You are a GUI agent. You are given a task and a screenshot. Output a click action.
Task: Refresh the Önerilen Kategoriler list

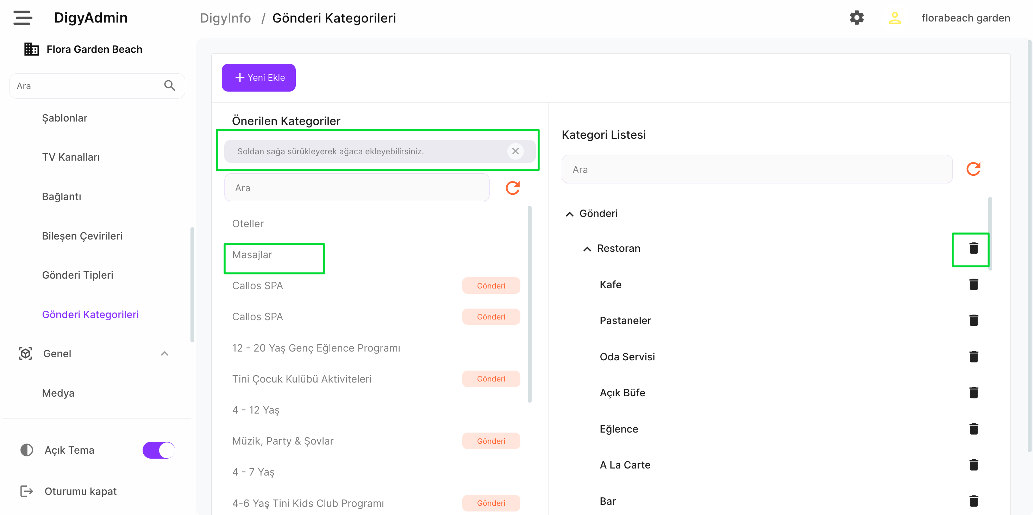point(513,188)
